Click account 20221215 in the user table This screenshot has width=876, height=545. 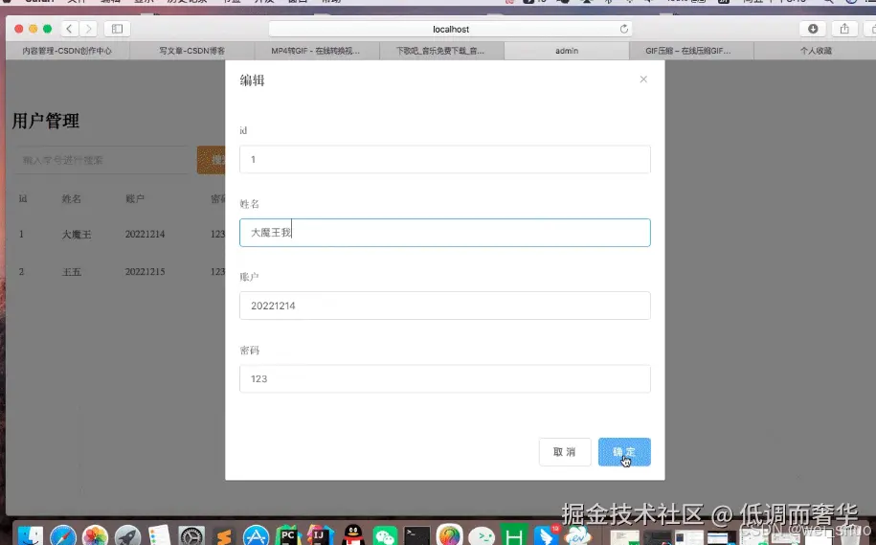[145, 272]
